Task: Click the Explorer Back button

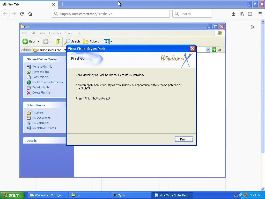Action: [x=29, y=41]
